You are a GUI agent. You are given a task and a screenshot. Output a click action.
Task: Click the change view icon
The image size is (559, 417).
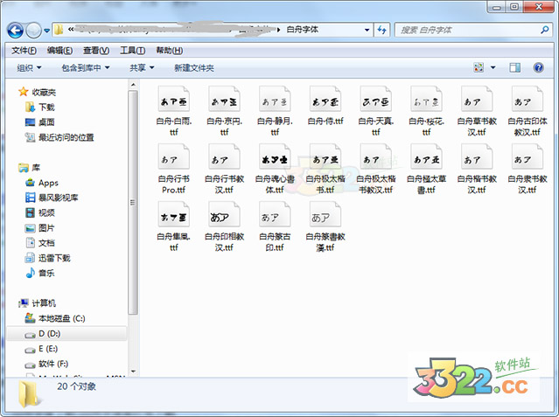coord(479,67)
